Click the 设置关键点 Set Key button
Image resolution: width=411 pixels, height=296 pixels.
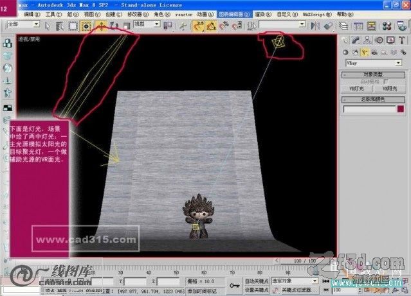pos(257,290)
